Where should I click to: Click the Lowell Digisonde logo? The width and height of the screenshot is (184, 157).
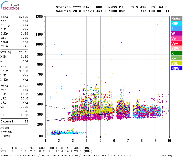point(10,6)
